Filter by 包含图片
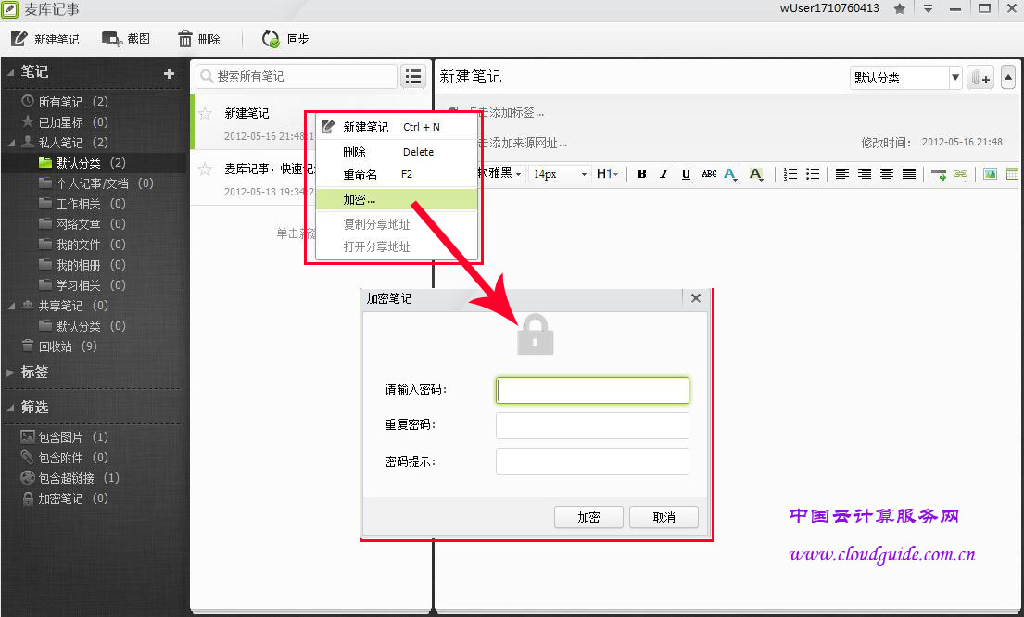Screen dimensions: 1024x617 65,436
